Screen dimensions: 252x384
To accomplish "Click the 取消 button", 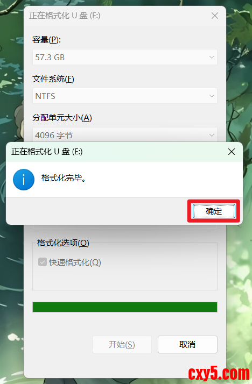I will (187, 344).
